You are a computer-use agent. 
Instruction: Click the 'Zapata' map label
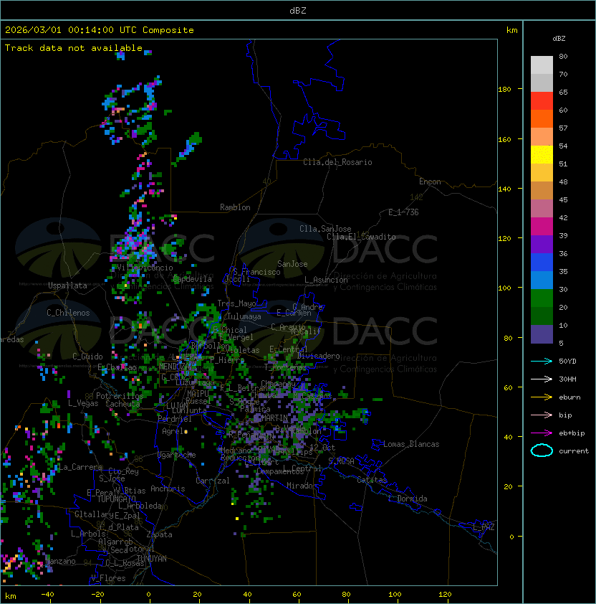159,534
